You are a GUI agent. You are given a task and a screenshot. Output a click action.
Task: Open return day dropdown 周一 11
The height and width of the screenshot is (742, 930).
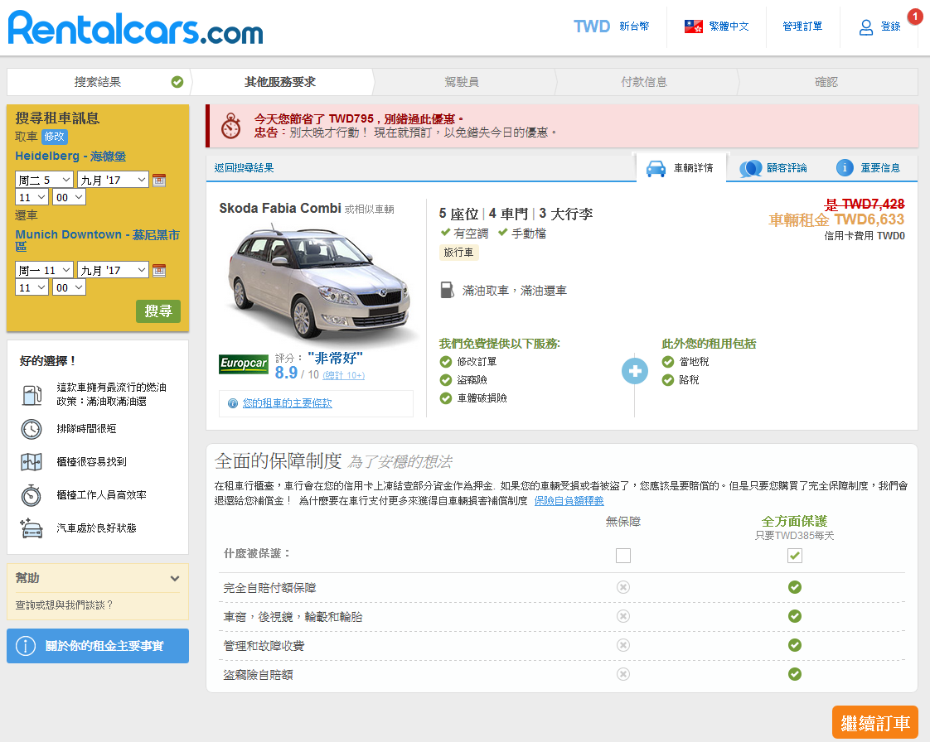coord(45,270)
